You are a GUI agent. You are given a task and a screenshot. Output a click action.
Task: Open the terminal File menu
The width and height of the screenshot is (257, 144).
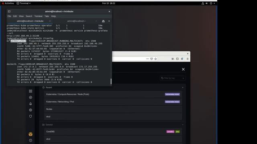point(9,16)
